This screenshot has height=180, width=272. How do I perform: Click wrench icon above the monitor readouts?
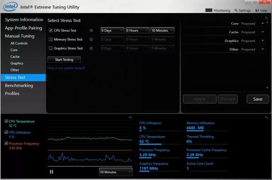(x=266, y=118)
